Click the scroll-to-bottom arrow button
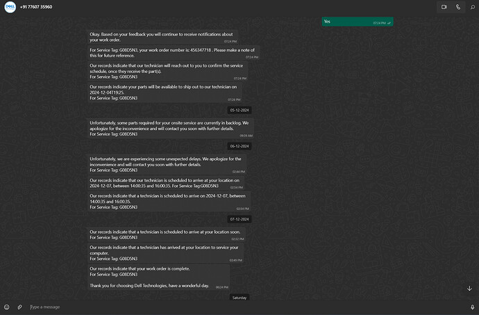The width and height of the screenshot is (479, 315). pyautogui.click(x=469, y=289)
